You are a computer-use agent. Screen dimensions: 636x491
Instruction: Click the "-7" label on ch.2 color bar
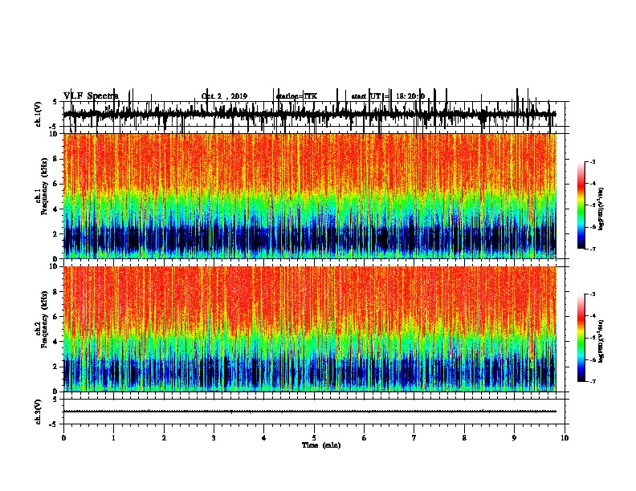point(593,382)
